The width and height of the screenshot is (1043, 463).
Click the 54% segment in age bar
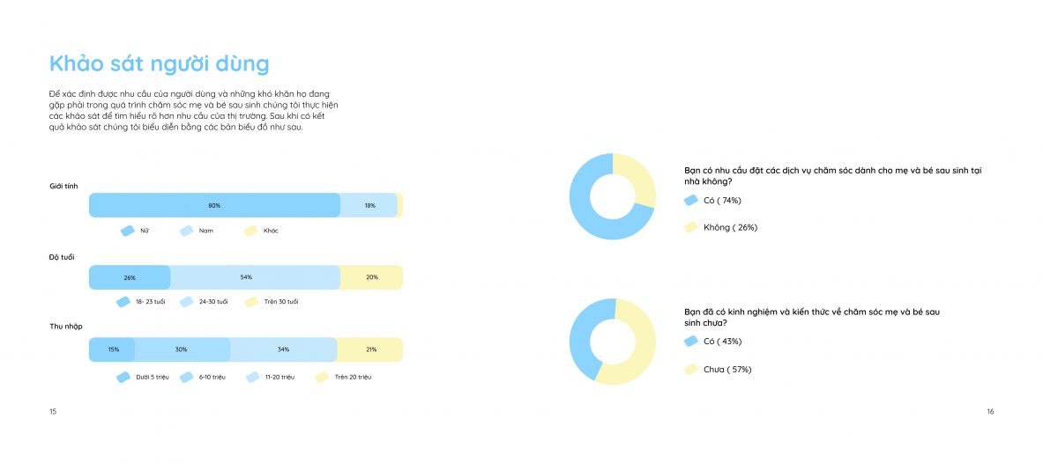click(x=255, y=277)
